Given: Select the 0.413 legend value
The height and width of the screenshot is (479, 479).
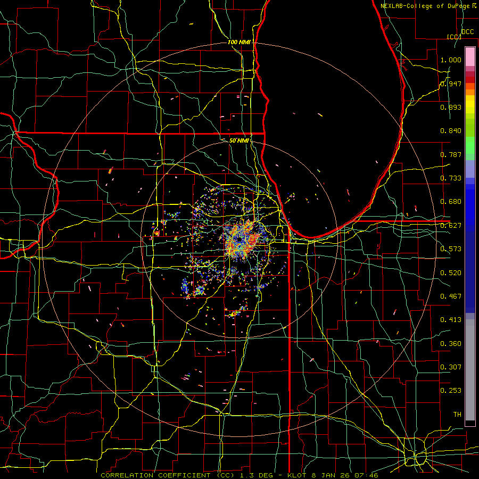Looking at the screenshot, I should click(451, 320).
